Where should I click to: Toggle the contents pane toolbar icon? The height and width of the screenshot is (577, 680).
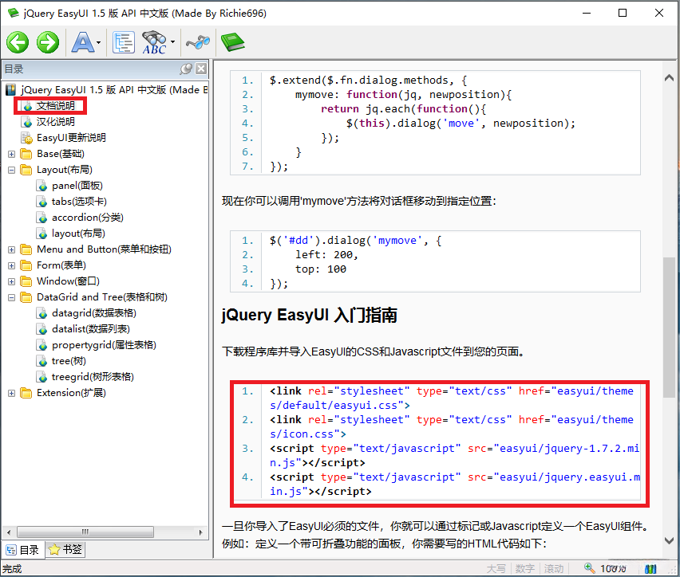click(x=124, y=42)
